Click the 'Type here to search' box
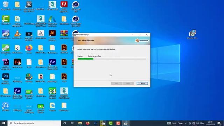 click(34, 123)
